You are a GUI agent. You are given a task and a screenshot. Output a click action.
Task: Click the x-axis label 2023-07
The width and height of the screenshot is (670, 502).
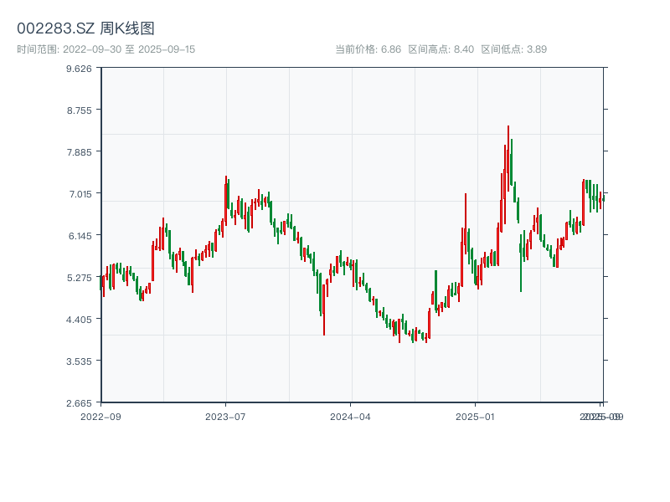click(x=225, y=417)
